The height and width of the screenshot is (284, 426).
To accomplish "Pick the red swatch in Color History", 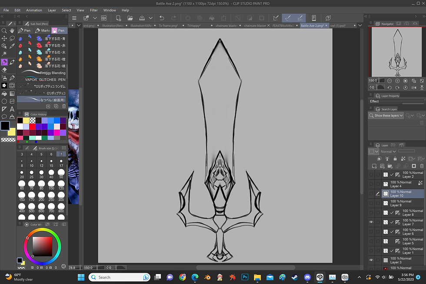I will 32,127.
